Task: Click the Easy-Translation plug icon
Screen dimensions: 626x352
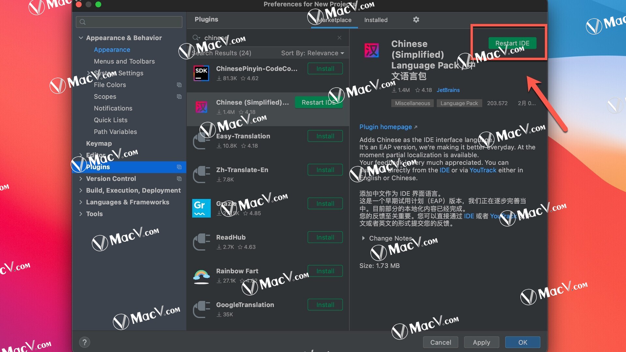Action: [x=201, y=140]
